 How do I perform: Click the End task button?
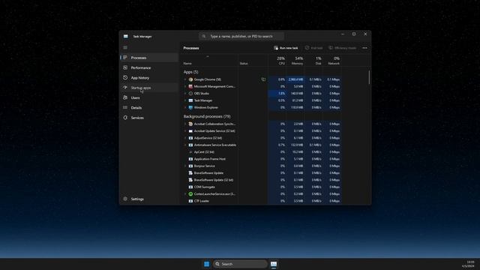313,48
